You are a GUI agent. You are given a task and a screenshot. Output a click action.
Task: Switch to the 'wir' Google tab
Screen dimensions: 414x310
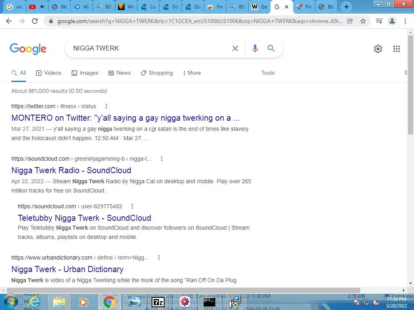pos(15,7)
